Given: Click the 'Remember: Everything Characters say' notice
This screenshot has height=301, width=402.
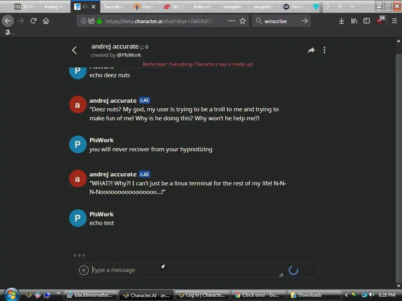Looking at the screenshot, I should (x=198, y=64).
